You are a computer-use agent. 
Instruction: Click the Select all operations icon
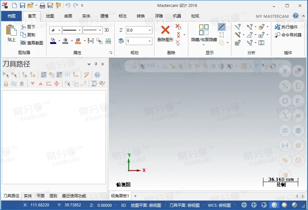(x=6, y=75)
